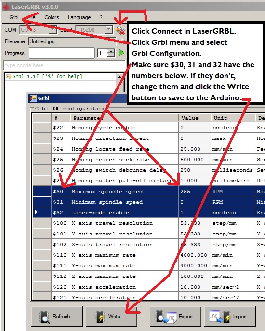
Task: Click the Import button
Action: click(x=230, y=317)
